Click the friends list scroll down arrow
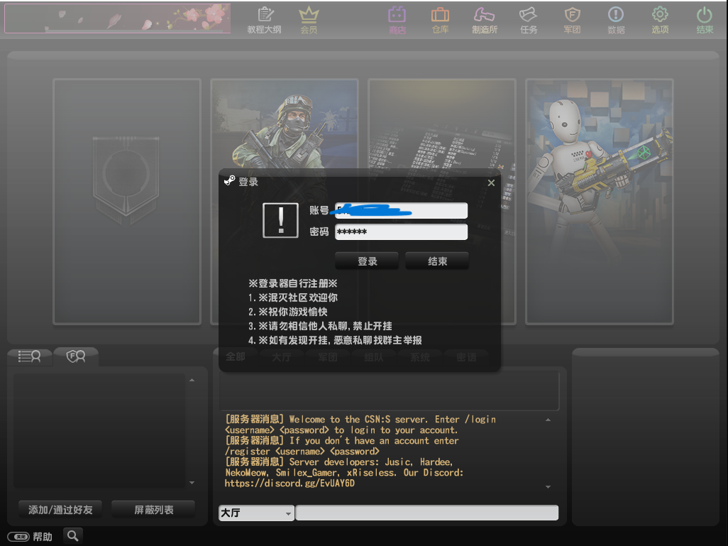 tap(192, 483)
